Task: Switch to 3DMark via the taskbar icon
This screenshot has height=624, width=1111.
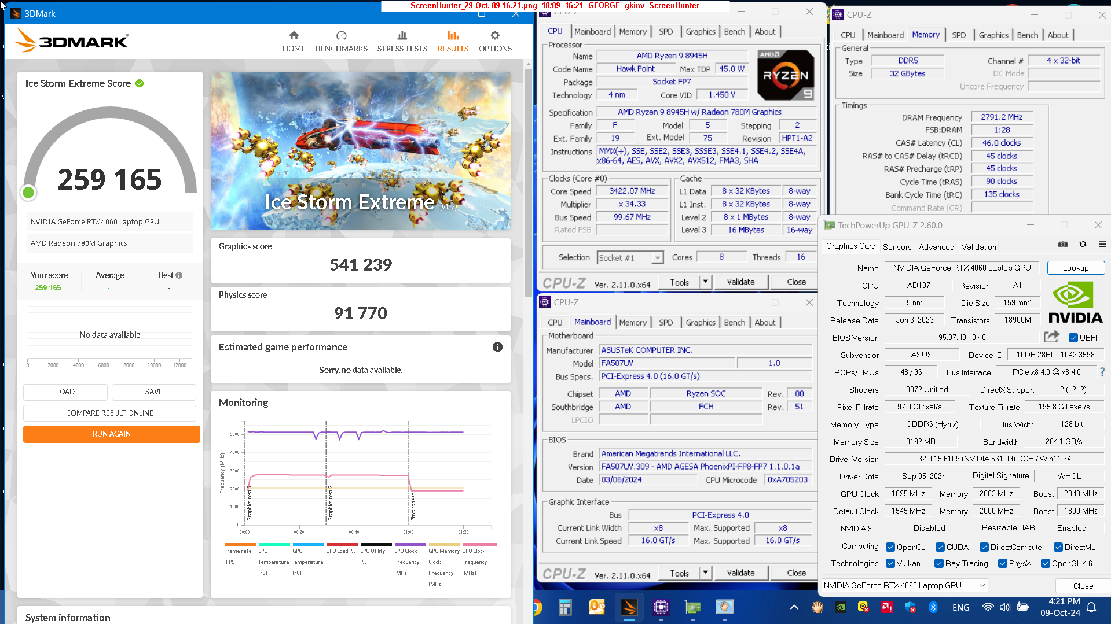Action: click(629, 607)
